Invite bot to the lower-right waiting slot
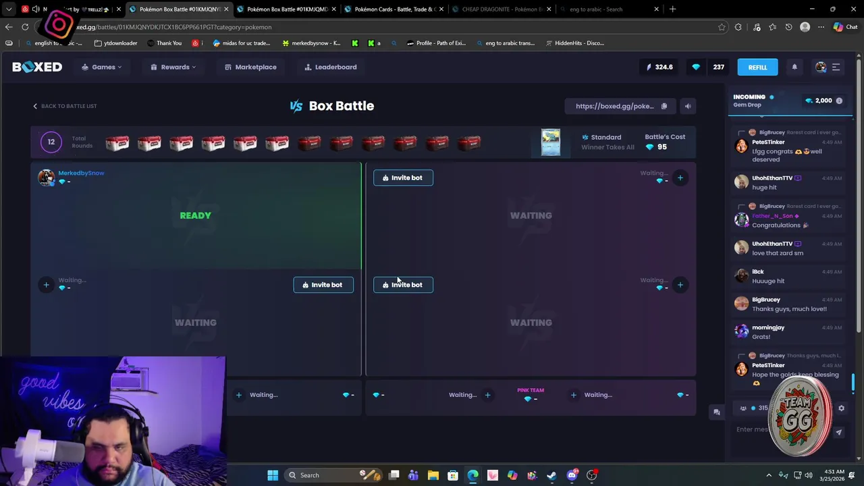 (403, 285)
